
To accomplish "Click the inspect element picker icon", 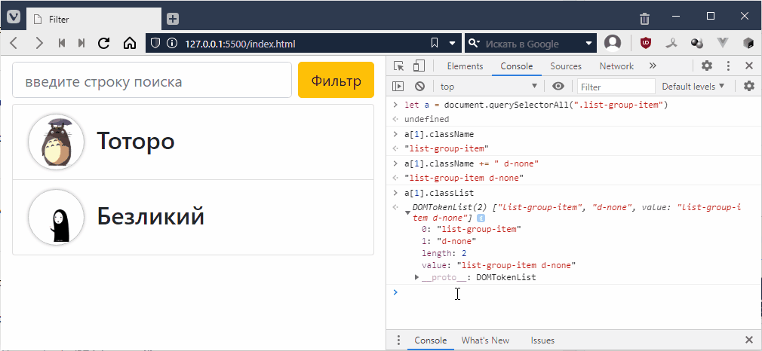I will coord(398,66).
